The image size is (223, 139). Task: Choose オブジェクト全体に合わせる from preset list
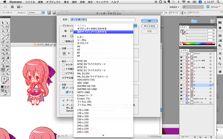(x=103, y=29)
